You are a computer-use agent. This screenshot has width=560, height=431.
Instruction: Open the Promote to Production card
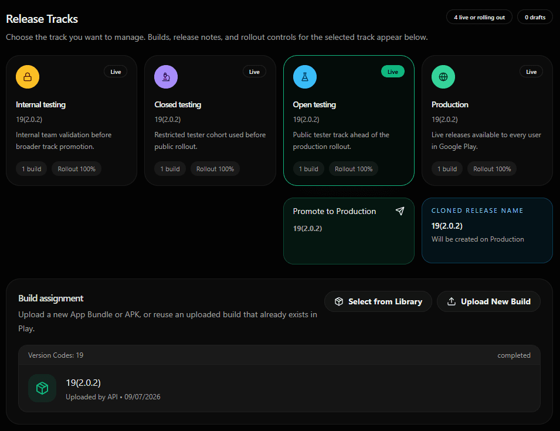[x=348, y=231]
